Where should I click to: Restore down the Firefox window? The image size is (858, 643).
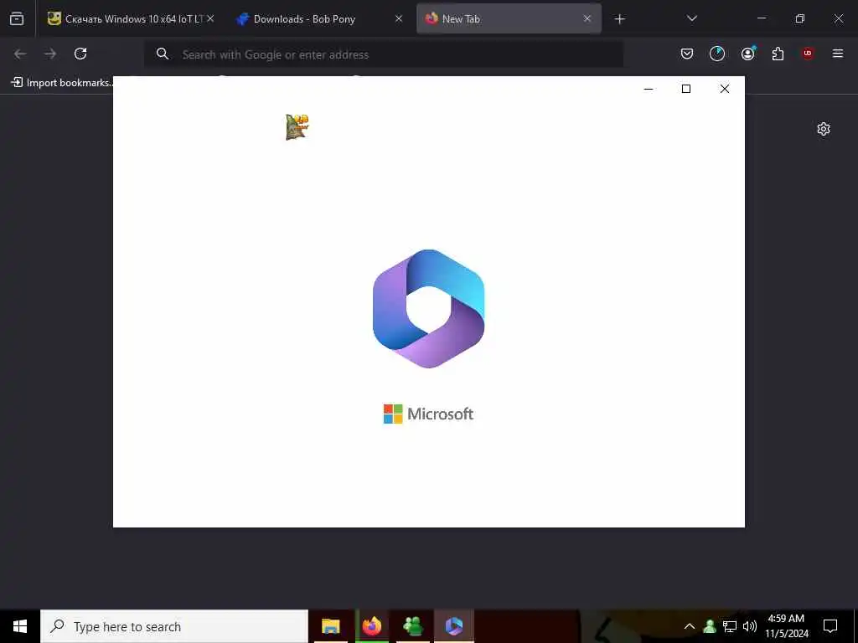pyautogui.click(x=800, y=18)
